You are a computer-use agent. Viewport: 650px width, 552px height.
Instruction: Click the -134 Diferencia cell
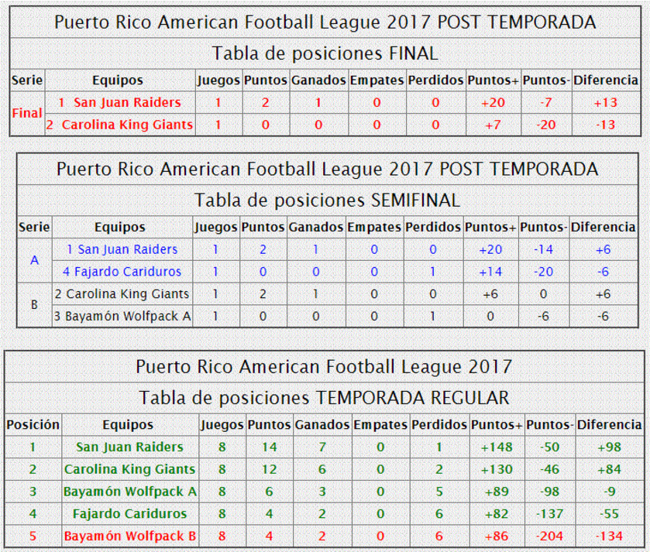pos(610,536)
